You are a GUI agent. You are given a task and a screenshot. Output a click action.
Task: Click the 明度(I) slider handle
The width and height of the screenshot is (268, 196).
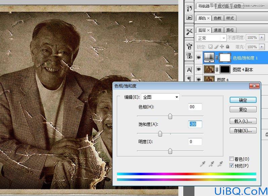[170, 151]
